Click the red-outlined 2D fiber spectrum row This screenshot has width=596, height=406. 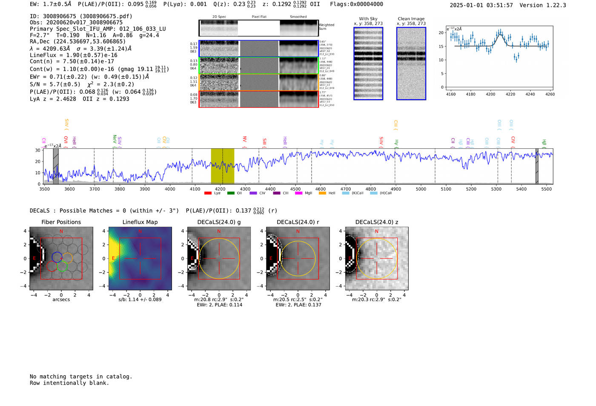coord(258,99)
